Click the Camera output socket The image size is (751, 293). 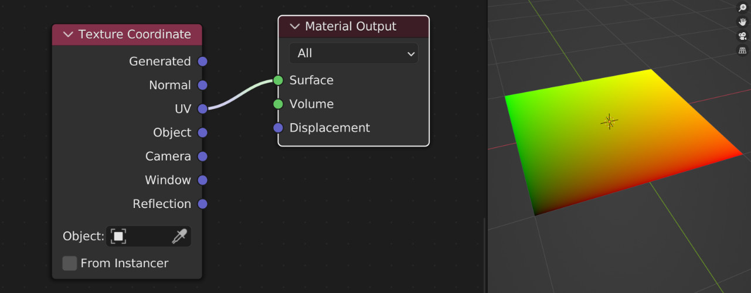[202, 156]
